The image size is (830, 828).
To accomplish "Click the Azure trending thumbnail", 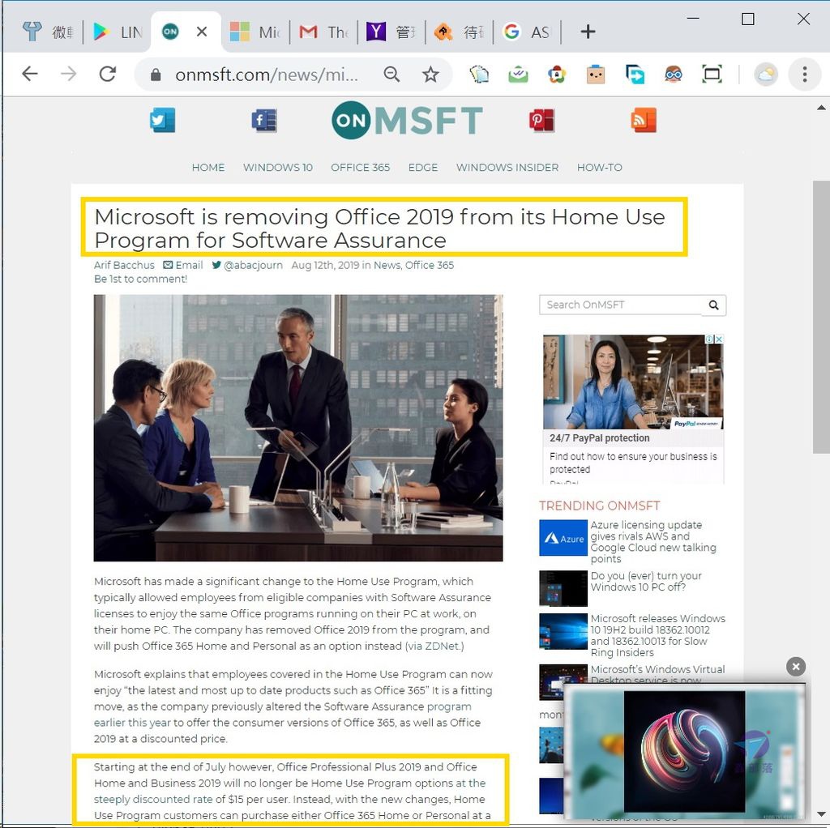I will [x=563, y=537].
